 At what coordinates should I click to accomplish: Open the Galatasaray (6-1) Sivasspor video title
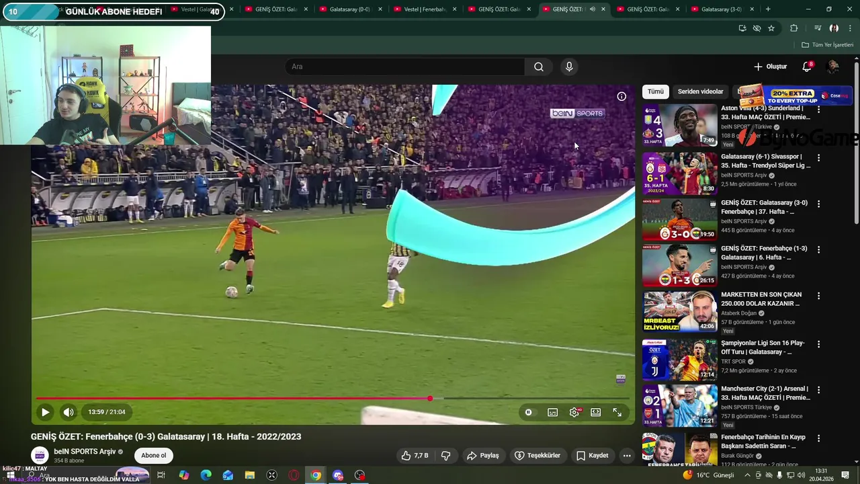coord(765,161)
